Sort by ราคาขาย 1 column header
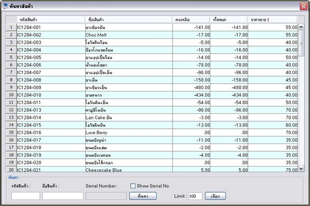Screen dimensions: 310x206 pyautogui.click(x=273, y=20)
